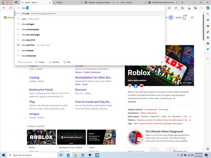This screenshot has height=158, width=211.
Task: Choose the discord bots suggestion
Action: tap(90, 51)
